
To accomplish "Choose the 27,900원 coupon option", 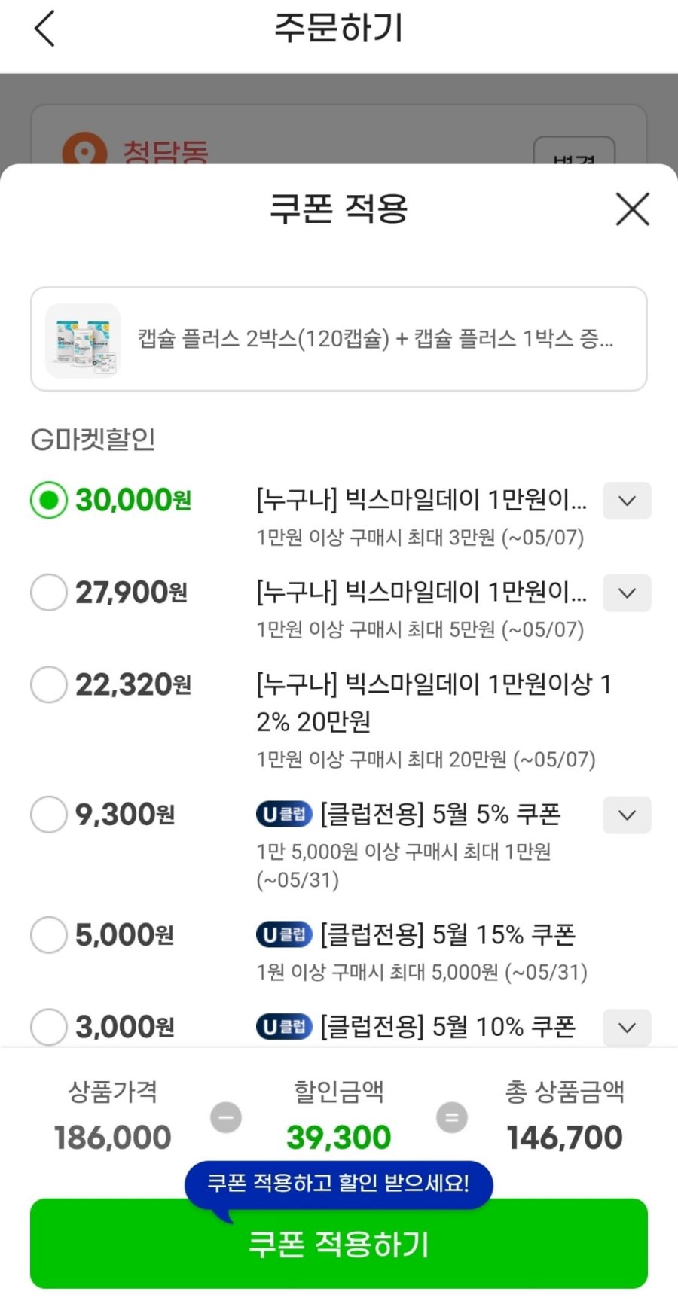I will [49, 593].
